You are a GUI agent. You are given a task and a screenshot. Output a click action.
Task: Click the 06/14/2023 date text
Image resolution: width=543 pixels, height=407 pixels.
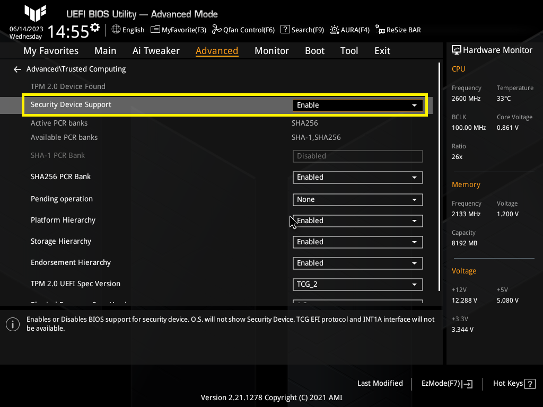click(27, 29)
